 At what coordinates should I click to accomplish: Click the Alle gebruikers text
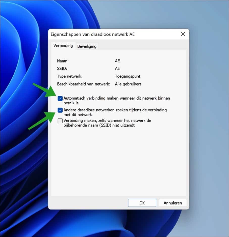pyautogui.click(x=128, y=84)
